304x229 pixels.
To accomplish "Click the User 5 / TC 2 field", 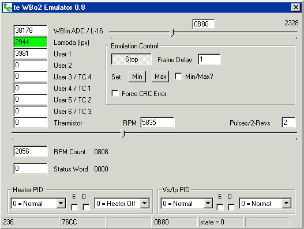I will click(x=31, y=100).
